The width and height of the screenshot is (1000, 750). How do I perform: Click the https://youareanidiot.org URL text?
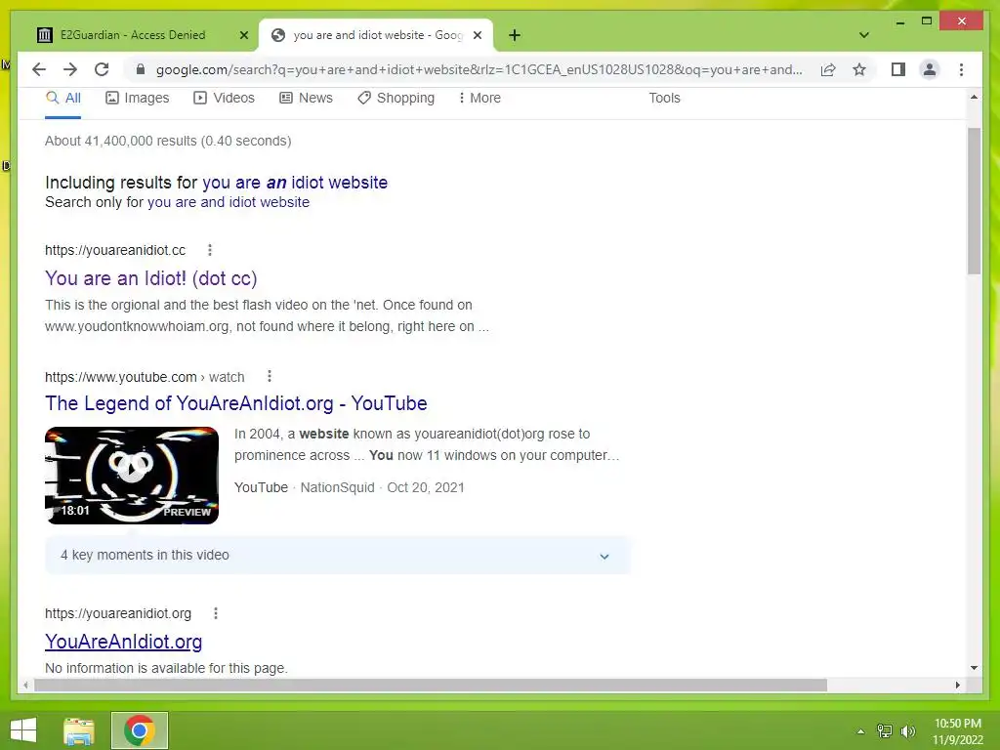tap(118, 613)
